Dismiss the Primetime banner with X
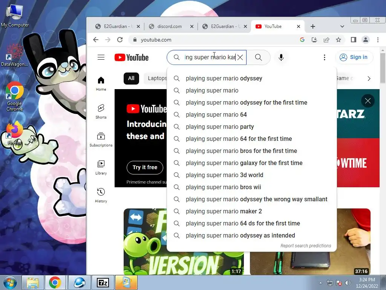The width and height of the screenshot is (386, 290). tap(368, 100)
